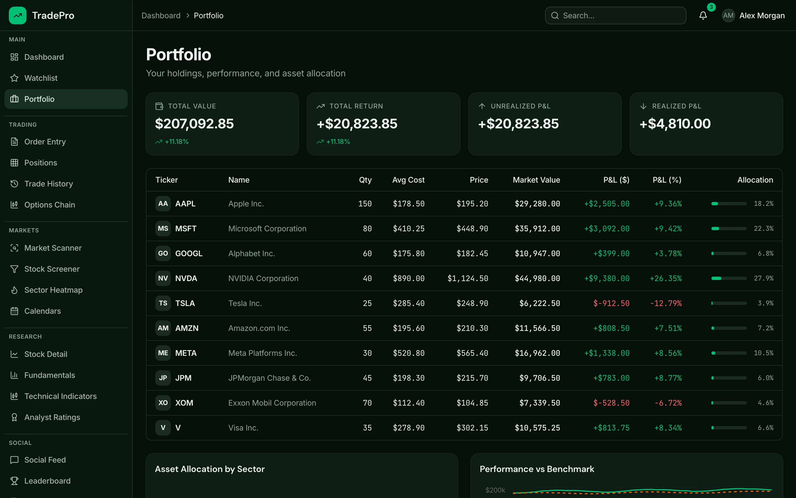Viewport: 796px width, 498px height.
Task: Sort by the Market Value column header
Action: tap(536, 180)
